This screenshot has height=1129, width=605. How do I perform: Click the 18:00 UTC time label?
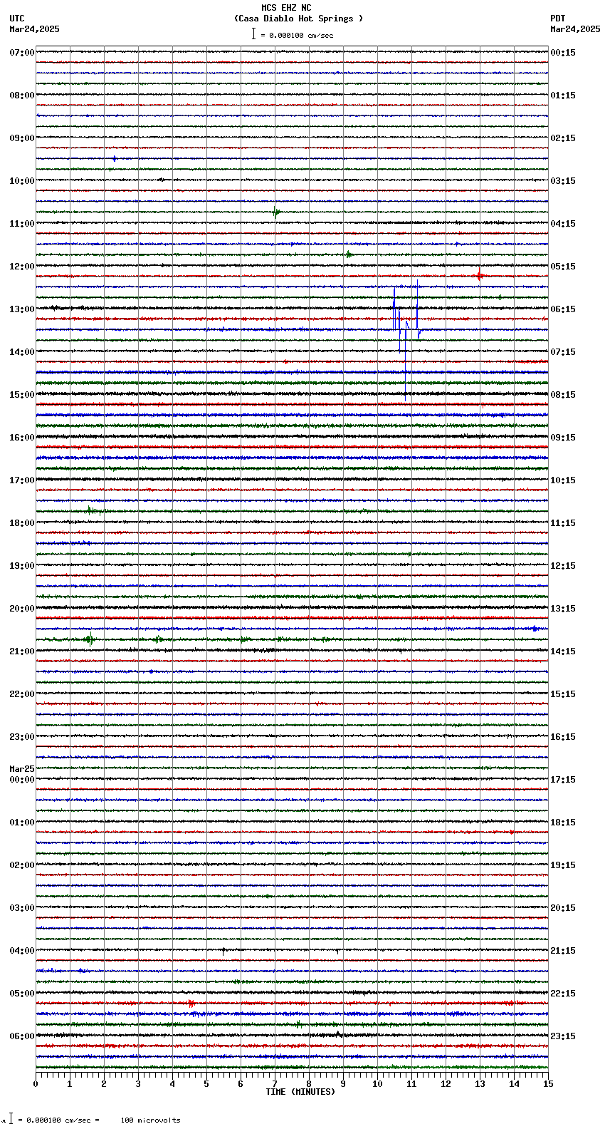tap(22, 523)
